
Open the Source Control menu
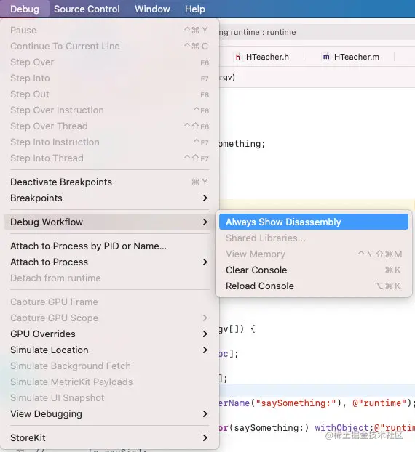click(x=87, y=9)
